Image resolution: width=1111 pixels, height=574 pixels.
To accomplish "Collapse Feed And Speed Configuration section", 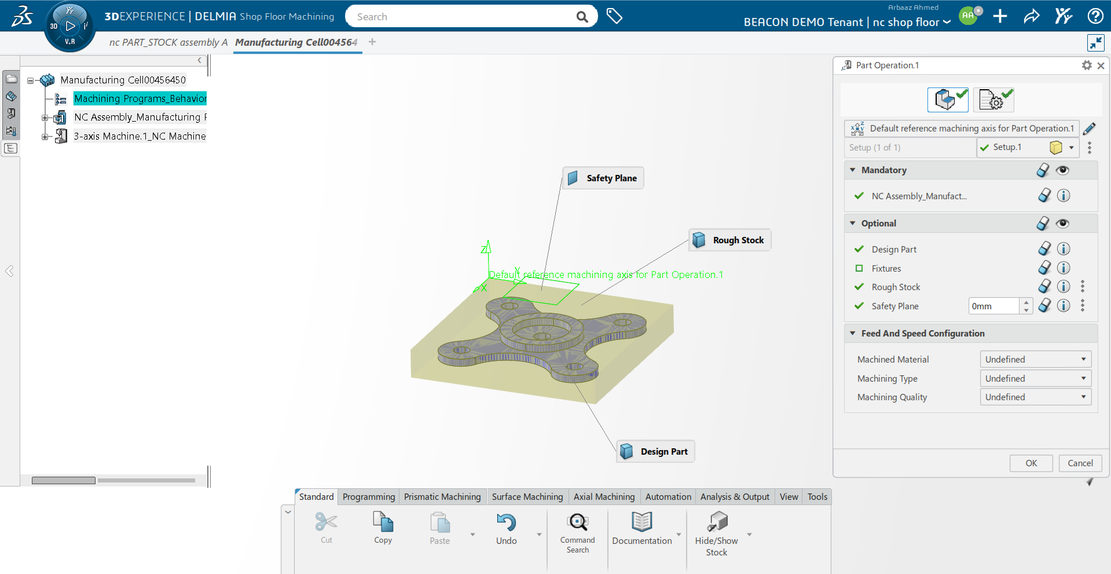I will pos(852,333).
